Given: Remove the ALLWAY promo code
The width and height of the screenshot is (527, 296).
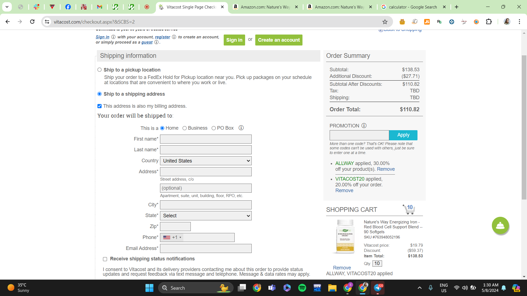Looking at the screenshot, I should point(386,169).
